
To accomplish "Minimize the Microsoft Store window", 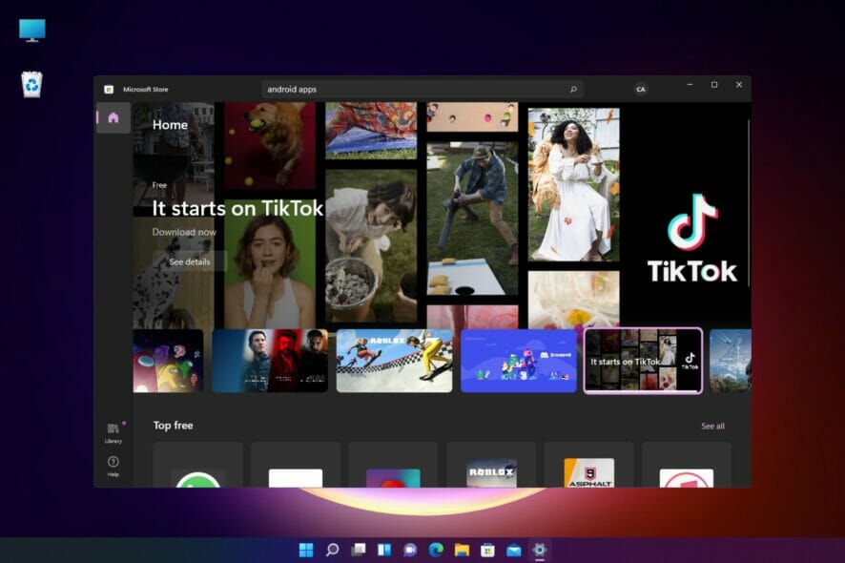I will click(690, 85).
